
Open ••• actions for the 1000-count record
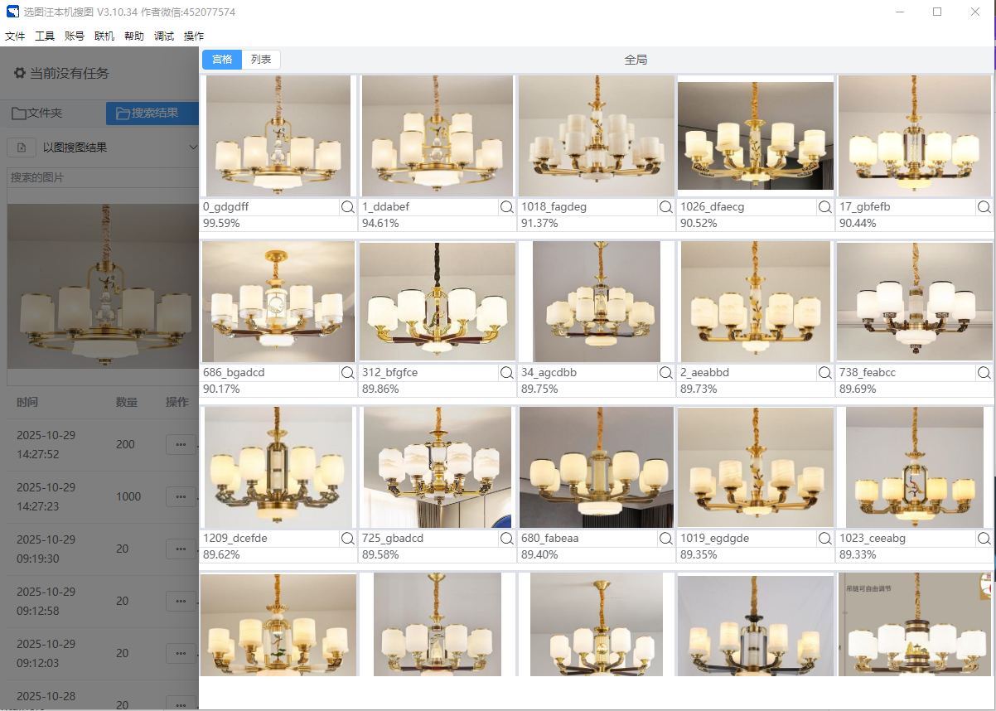click(181, 497)
